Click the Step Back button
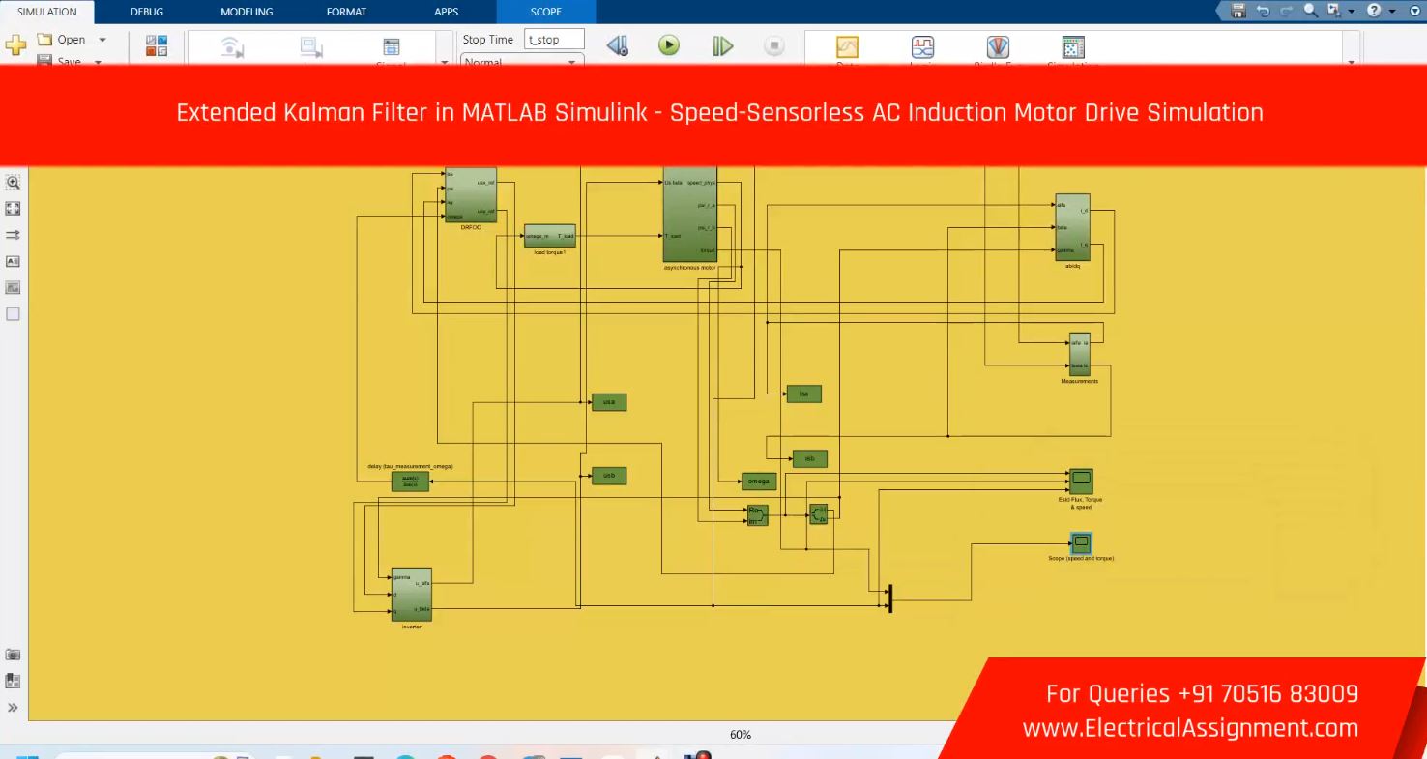Viewport: 1427px width, 759px height. [x=618, y=45]
